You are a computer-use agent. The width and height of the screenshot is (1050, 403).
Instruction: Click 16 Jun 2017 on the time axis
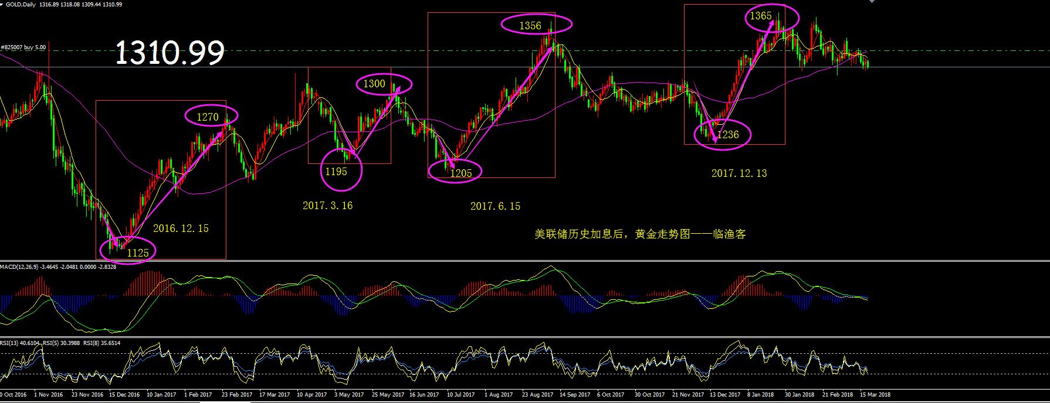tap(424, 395)
